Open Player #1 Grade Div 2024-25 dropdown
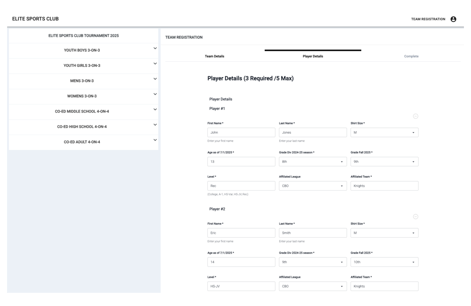The image size is (471, 306). coord(312,161)
